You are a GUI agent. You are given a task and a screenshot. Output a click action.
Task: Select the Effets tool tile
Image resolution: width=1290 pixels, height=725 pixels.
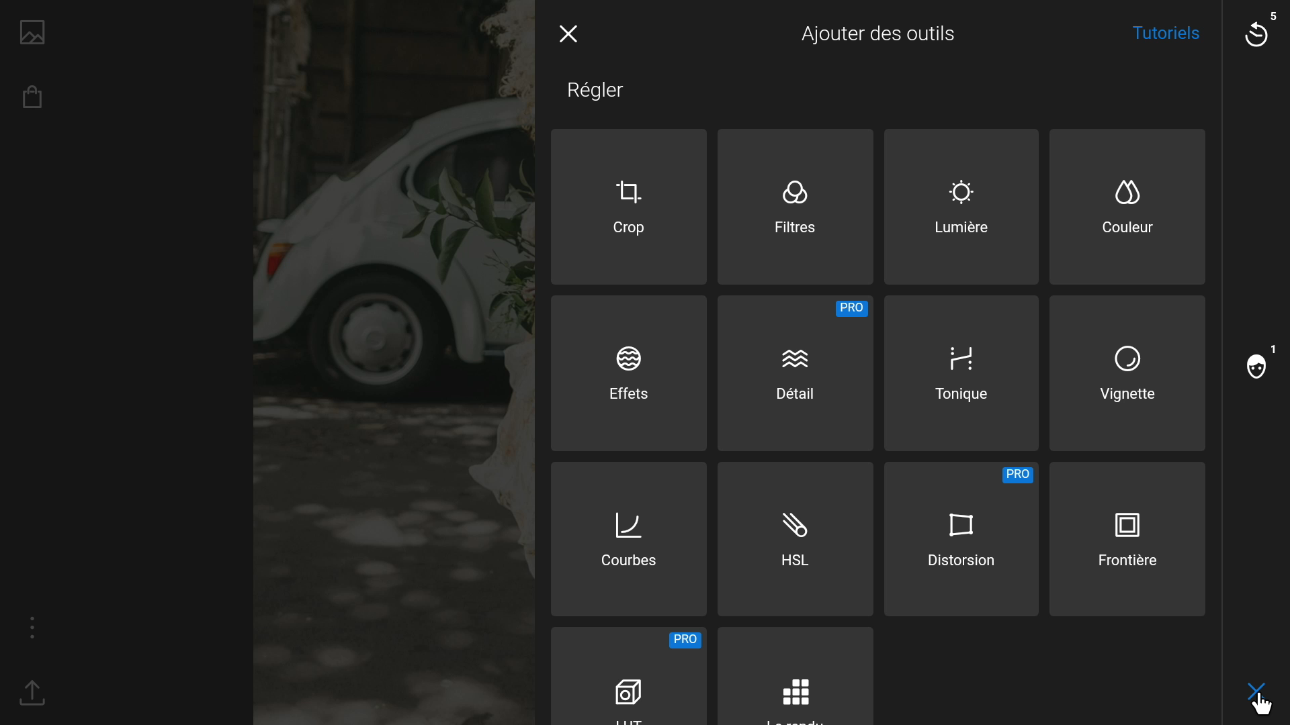click(628, 373)
